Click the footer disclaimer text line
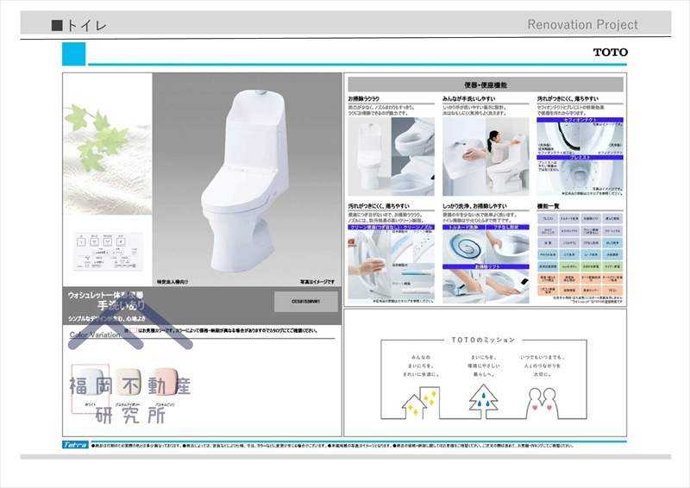Image resolution: width=690 pixels, height=488 pixels. click(x=333, y=445)
